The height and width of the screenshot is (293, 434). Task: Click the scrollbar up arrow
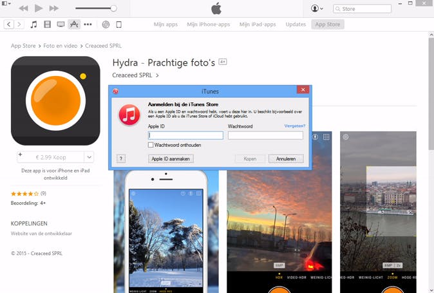pyautogui.click(x=431, y=35)
